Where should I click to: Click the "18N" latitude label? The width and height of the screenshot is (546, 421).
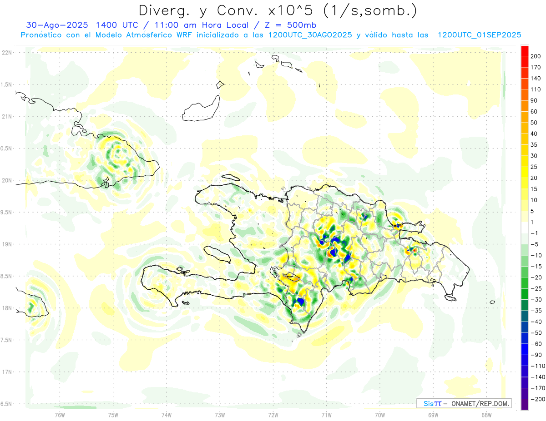(x=6, y=308)
